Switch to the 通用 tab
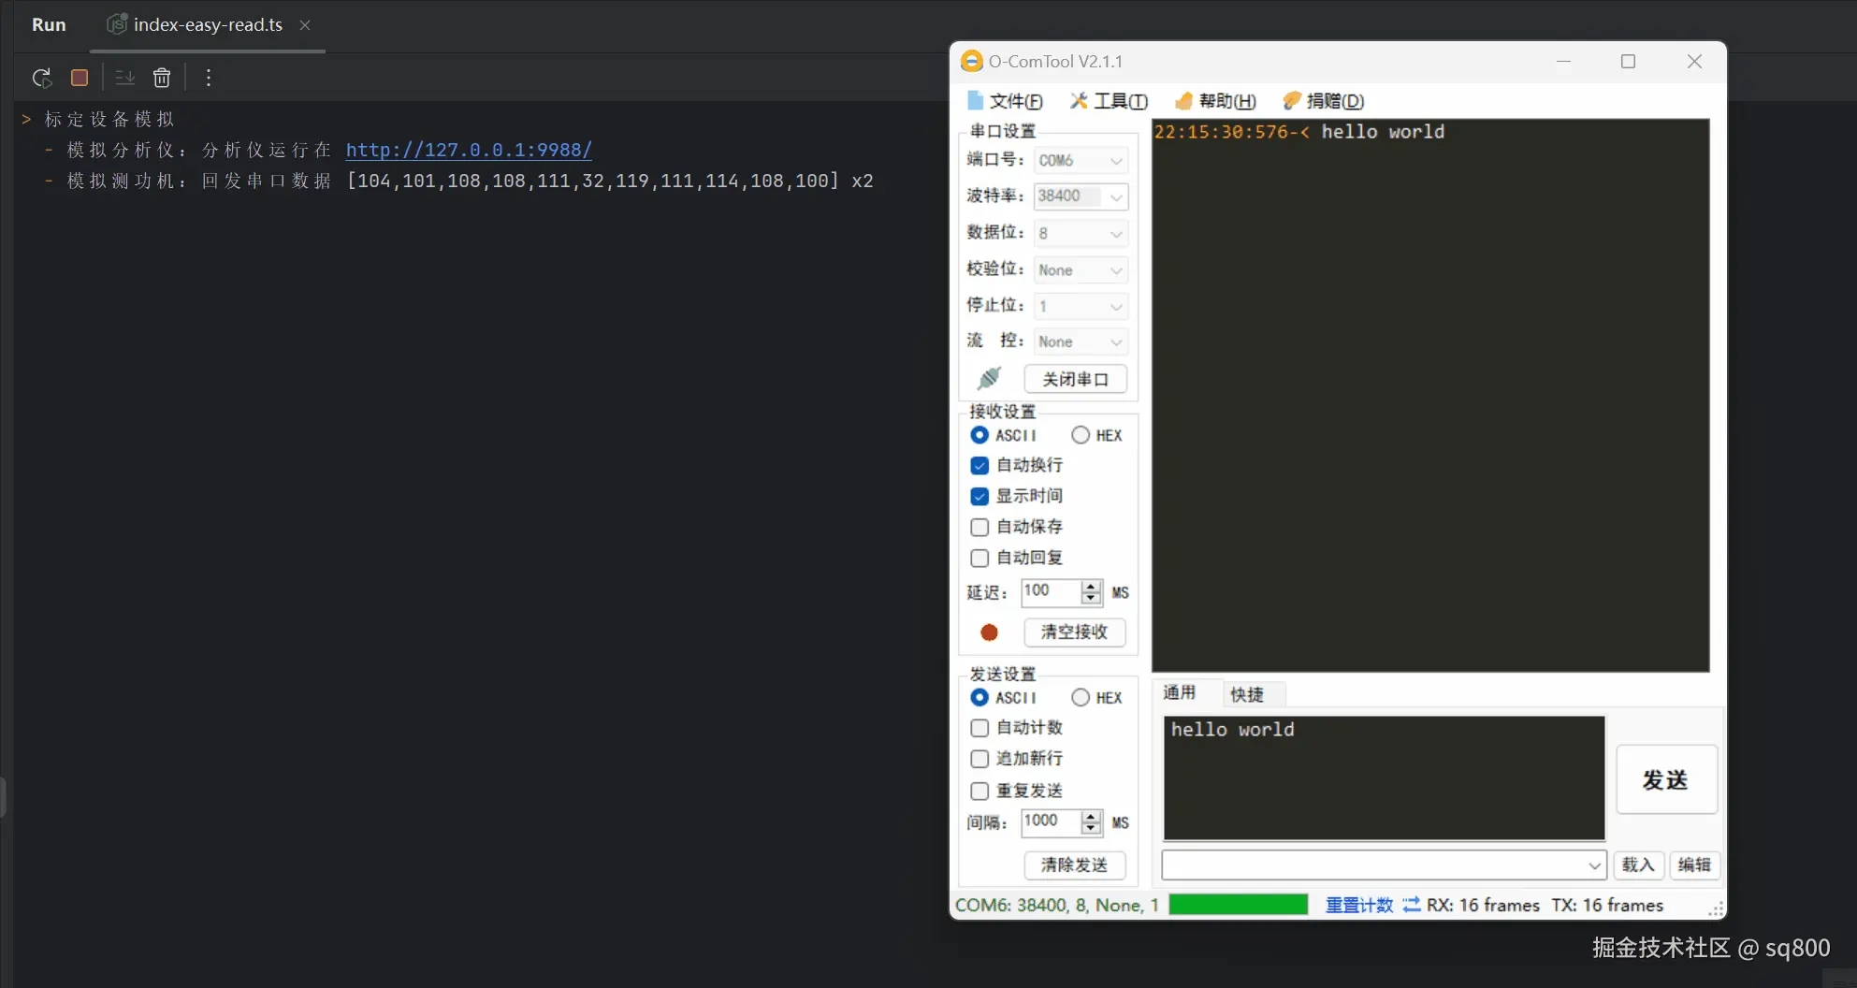This screenshot has height=988, width=1857. pyautogui.click(x=1180, y=693)
